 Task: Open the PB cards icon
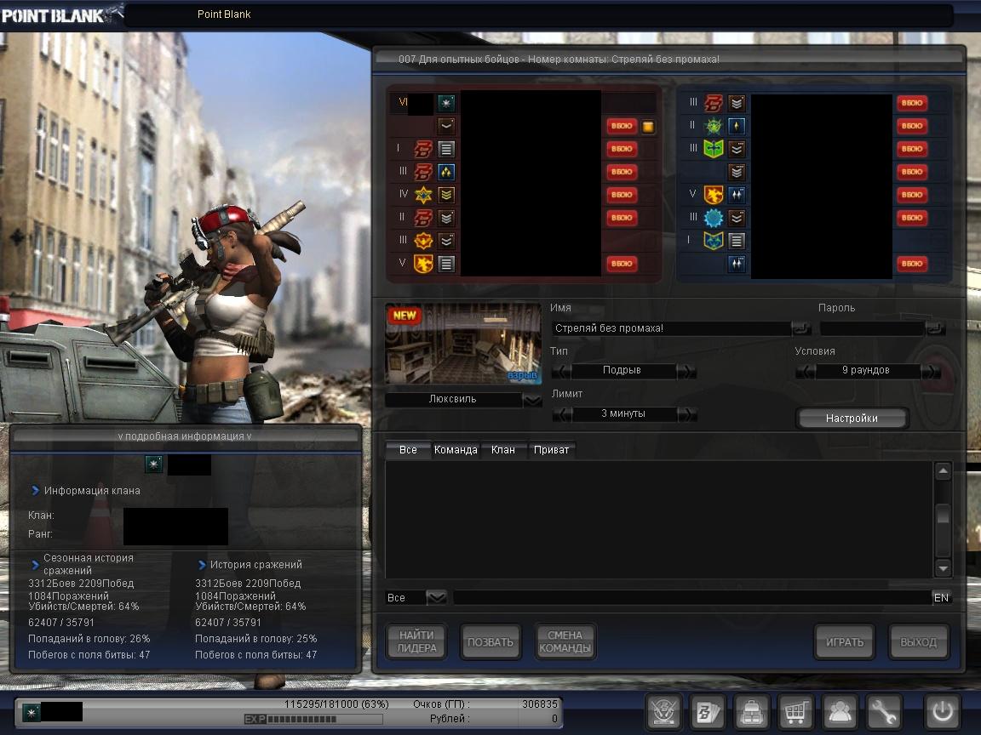point(707,711)
